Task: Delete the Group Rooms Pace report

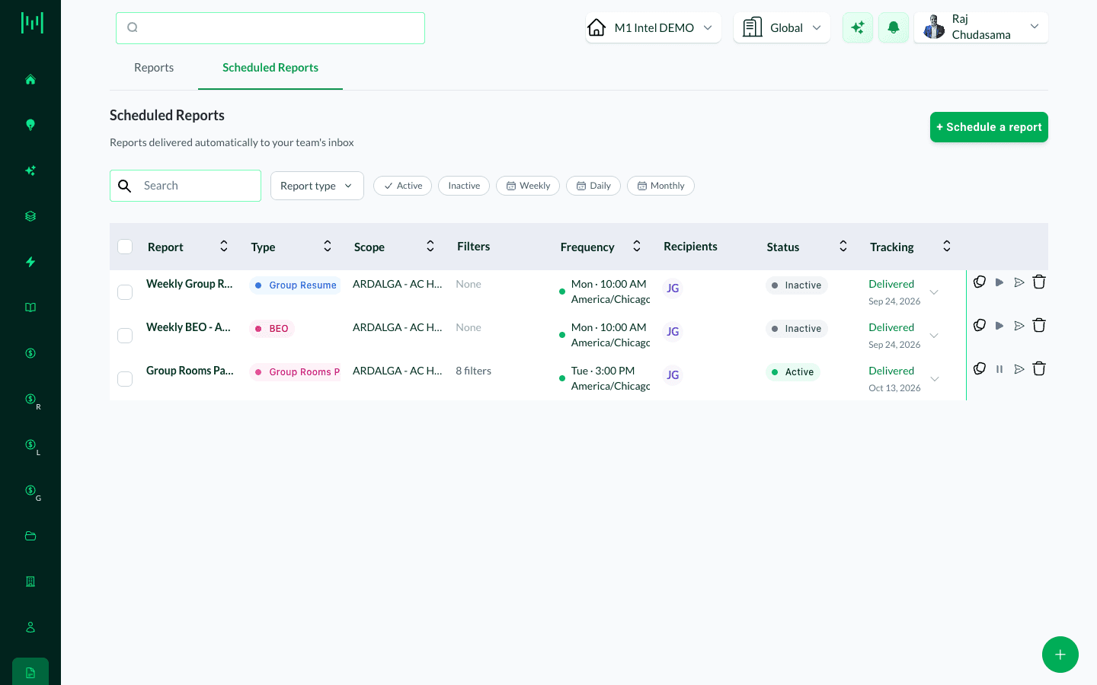Action: pos(1039,369)
